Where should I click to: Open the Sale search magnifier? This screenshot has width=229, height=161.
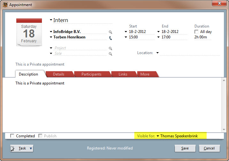coord(110,54)
